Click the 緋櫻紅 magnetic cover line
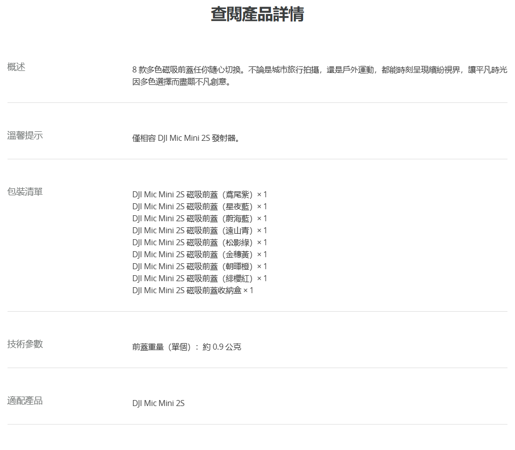This screenshot has width=515, height=450. point(199,279)
